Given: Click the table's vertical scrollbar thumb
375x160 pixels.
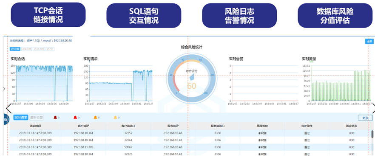Looking at the screenshot, I should point(372,134).
